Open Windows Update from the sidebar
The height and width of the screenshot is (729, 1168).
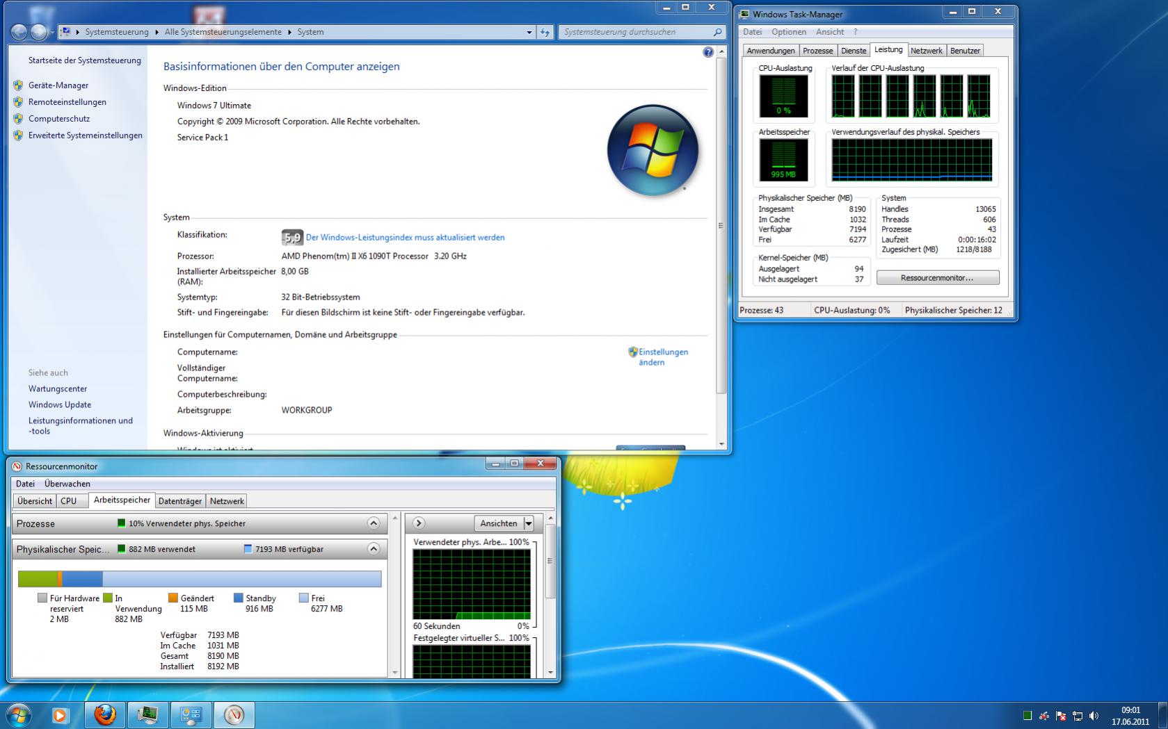tap(60, 404)
